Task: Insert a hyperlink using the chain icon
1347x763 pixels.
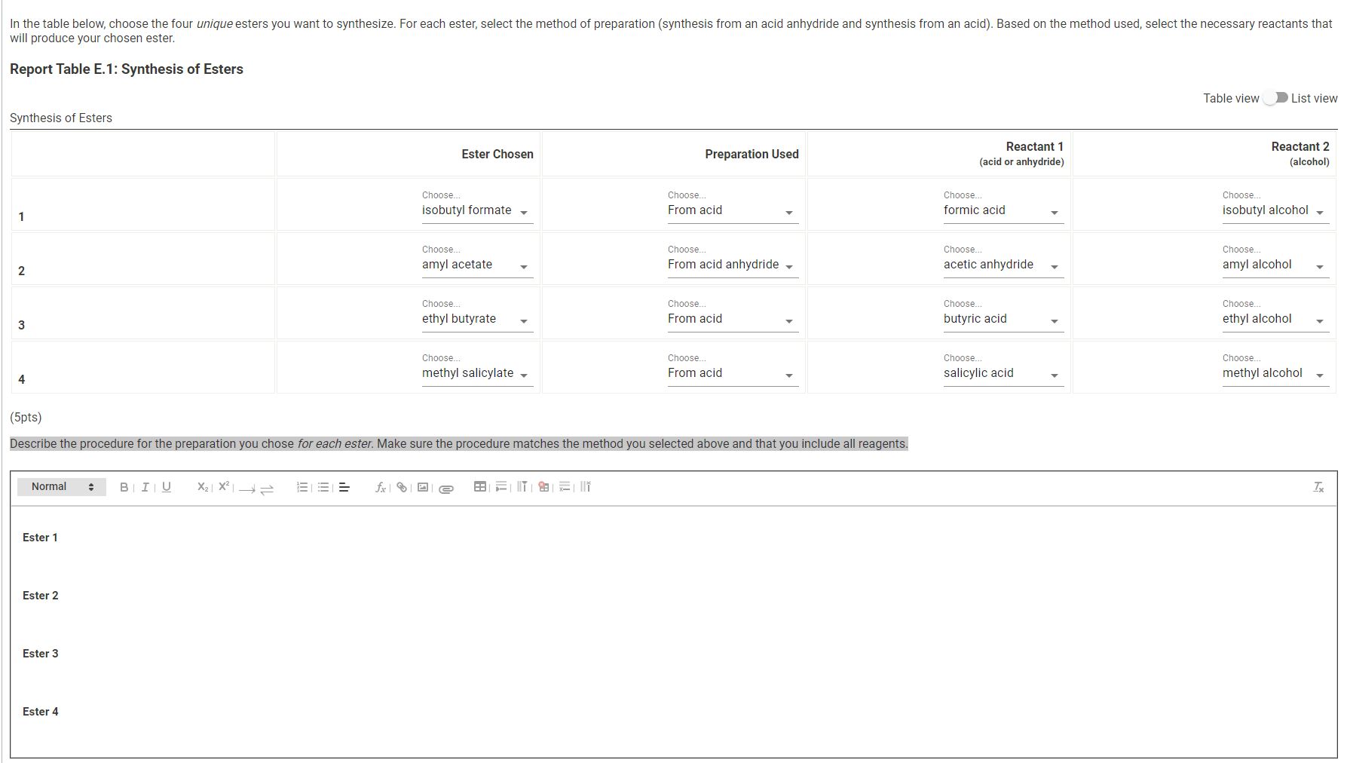Action: (x=400, y=486)
